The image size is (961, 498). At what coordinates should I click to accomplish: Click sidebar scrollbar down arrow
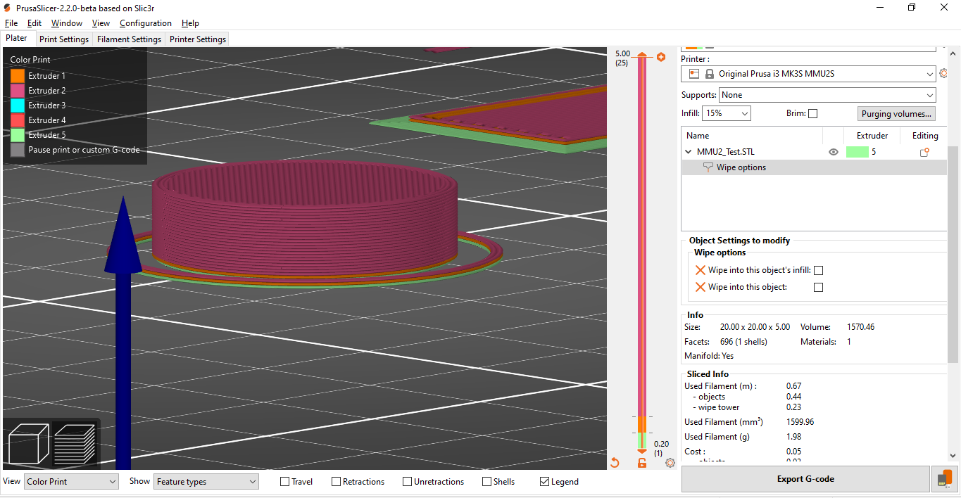tap(953, 455)
